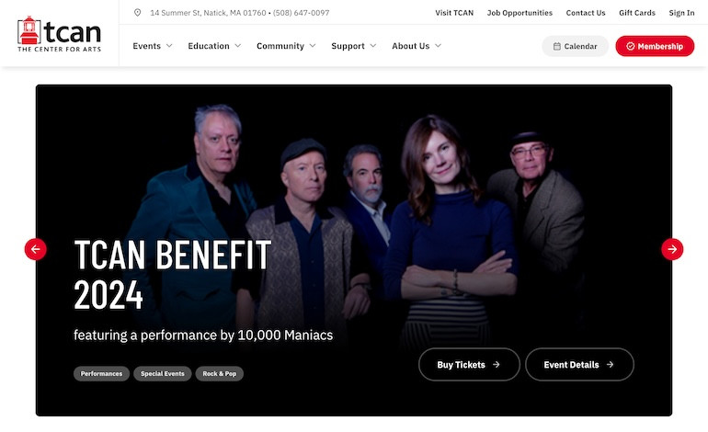Click the red Membership button
The image size is (708, 432).
655,46
